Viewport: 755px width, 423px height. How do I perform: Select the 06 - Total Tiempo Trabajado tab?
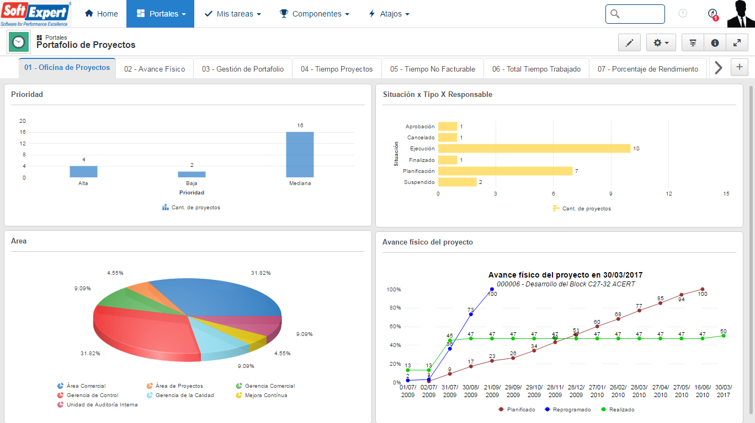click(536, 68)
